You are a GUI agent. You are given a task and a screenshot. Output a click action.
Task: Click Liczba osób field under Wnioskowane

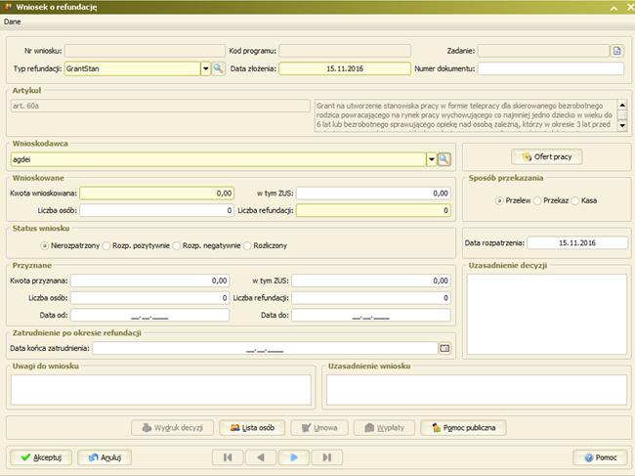(x=156, y=210)
